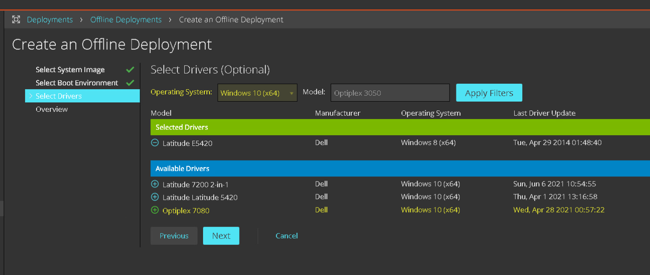Screen dimensions: 650x275
Task: Go to the Select System Image step
Action: click(70, 69)
